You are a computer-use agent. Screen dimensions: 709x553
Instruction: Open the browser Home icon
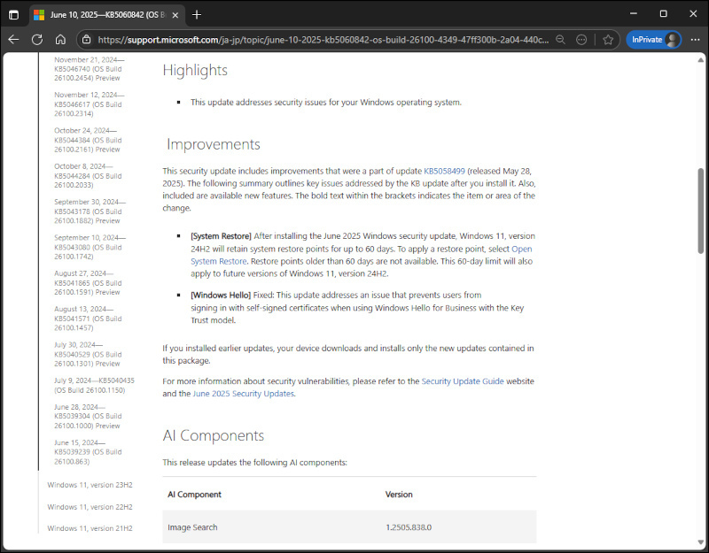pyautogui.click(x=60, y=40)
